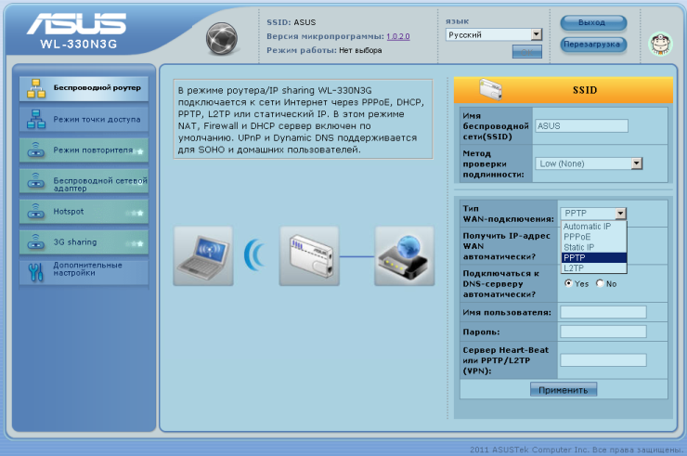Open the Hotspot mode
687x456 pixels.
click(x=84, y=212)
